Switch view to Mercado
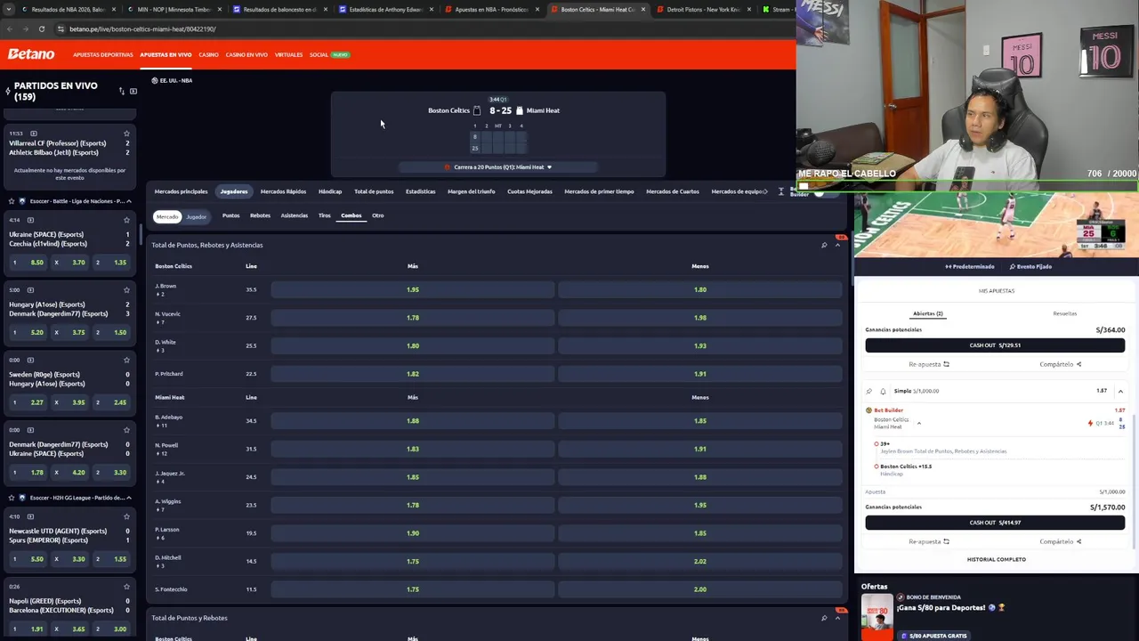 [x=167, y=216]
